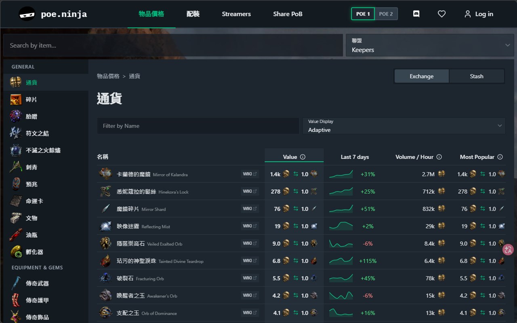Switch to POE 1 version
The image size is (517, 323).
pos(363,14)
